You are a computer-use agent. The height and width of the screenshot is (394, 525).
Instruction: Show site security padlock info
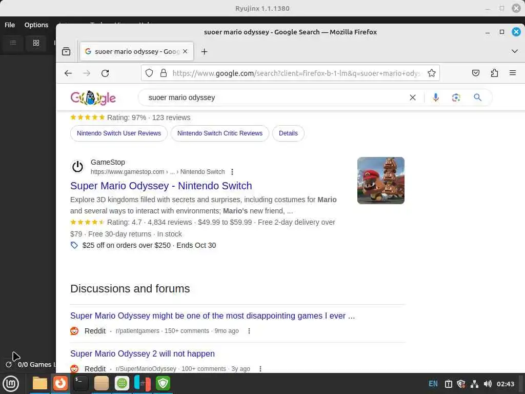[x=164, y=73]
